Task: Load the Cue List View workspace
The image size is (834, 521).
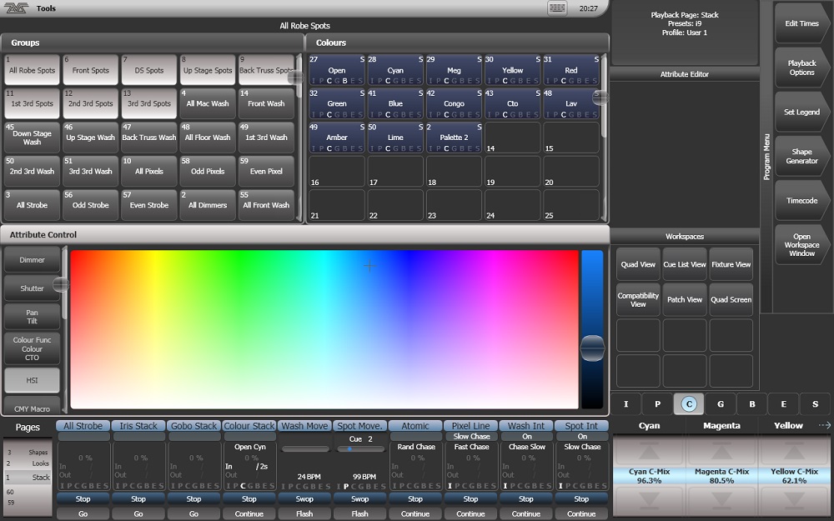Action: [x=685, y=264]
